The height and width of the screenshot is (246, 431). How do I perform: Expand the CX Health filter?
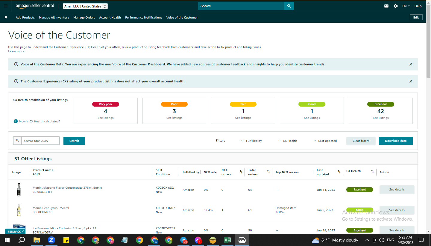(288, 141)
